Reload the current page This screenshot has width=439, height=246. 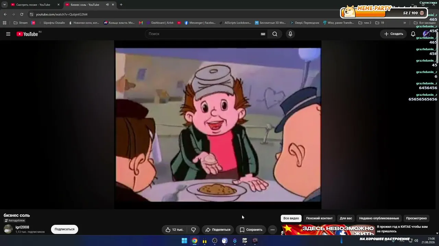click(22, 14)
